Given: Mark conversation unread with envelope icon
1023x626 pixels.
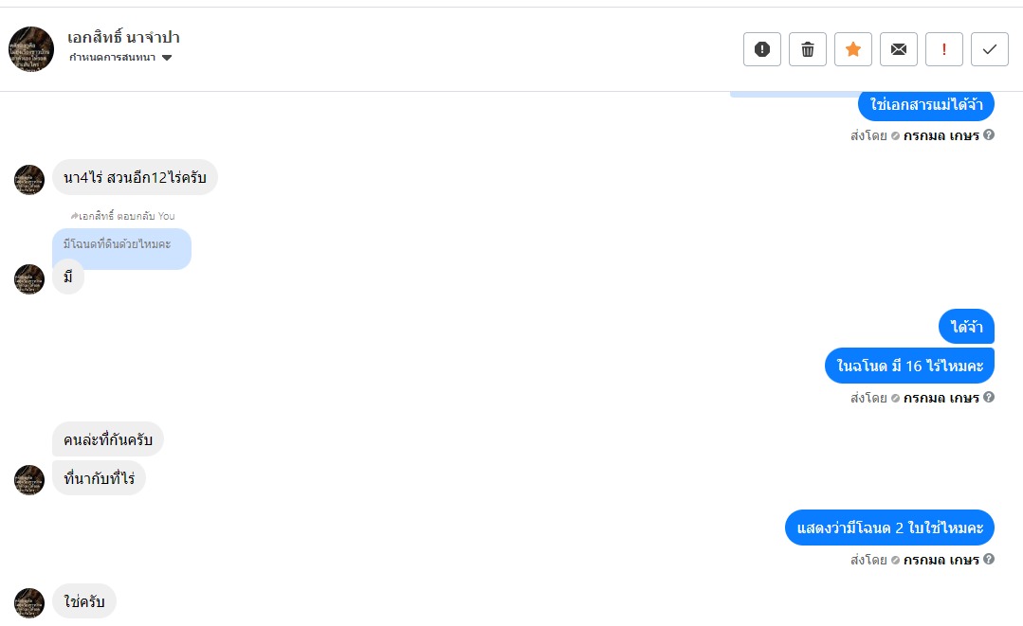Looking at the screenshot, I should click(x=898, y=49).
